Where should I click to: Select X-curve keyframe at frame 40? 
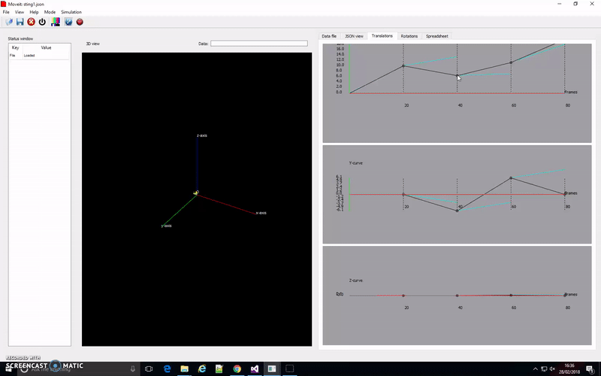pyautogui.click(x=458, y=76)
